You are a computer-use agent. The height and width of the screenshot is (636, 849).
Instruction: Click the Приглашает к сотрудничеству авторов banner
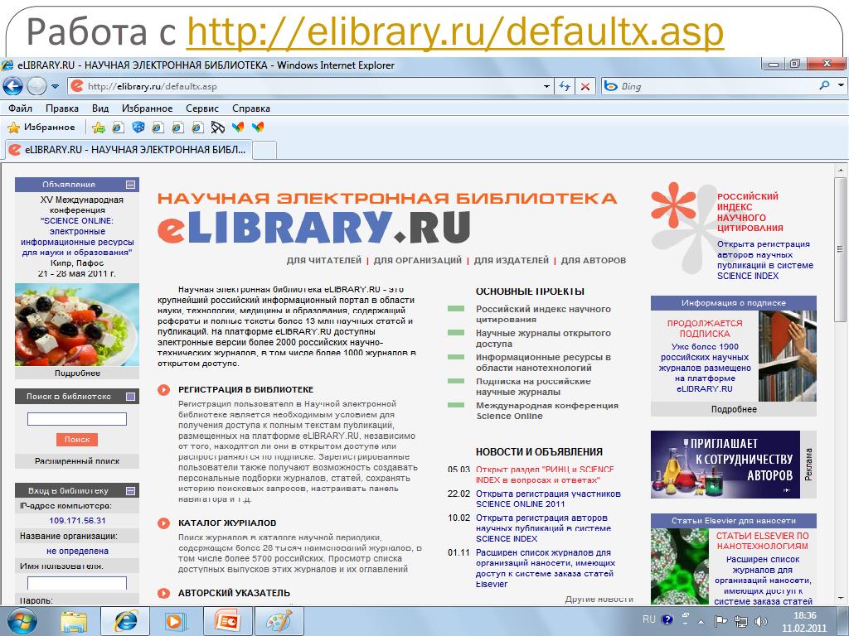point(725,465)
